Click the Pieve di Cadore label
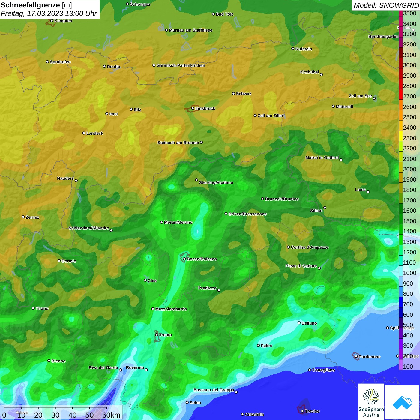The image size is (420, 420). pos(301,266)
